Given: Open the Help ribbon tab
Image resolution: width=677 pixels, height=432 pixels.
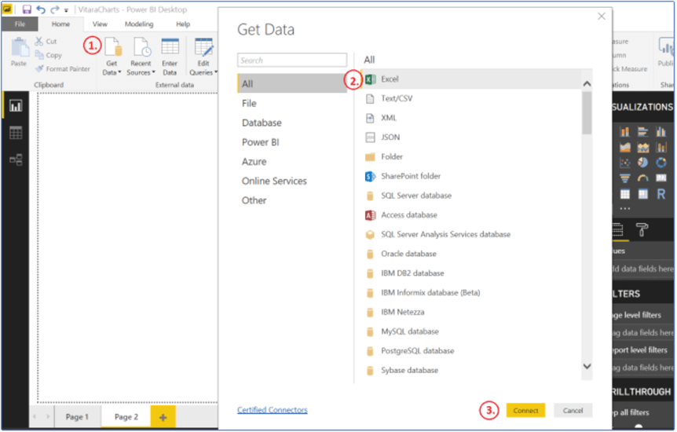Looking at the screenshot, I should [183, 24].
